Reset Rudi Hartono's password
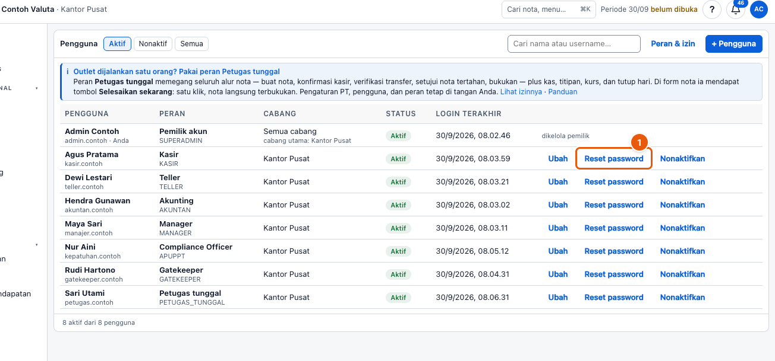This screenshot has width=775, height=361. [x=614, y=274]
